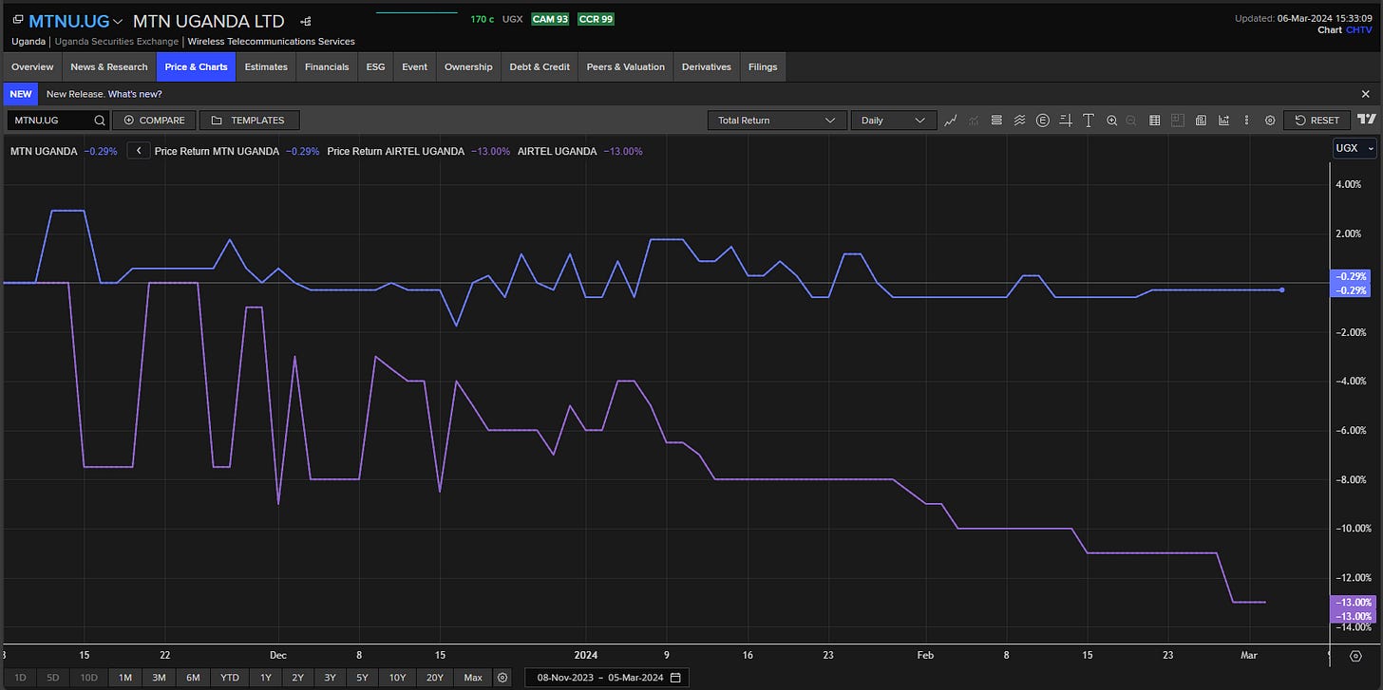This screenshot has width=1383, height=690.
Task: Collapse legend with the left chevron
Action: point(139,151)
